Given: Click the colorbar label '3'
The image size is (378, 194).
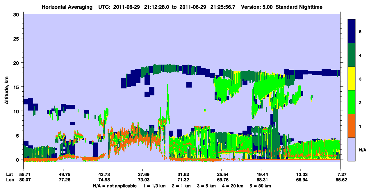Looking at the screenshot, I should pos(360,79).
